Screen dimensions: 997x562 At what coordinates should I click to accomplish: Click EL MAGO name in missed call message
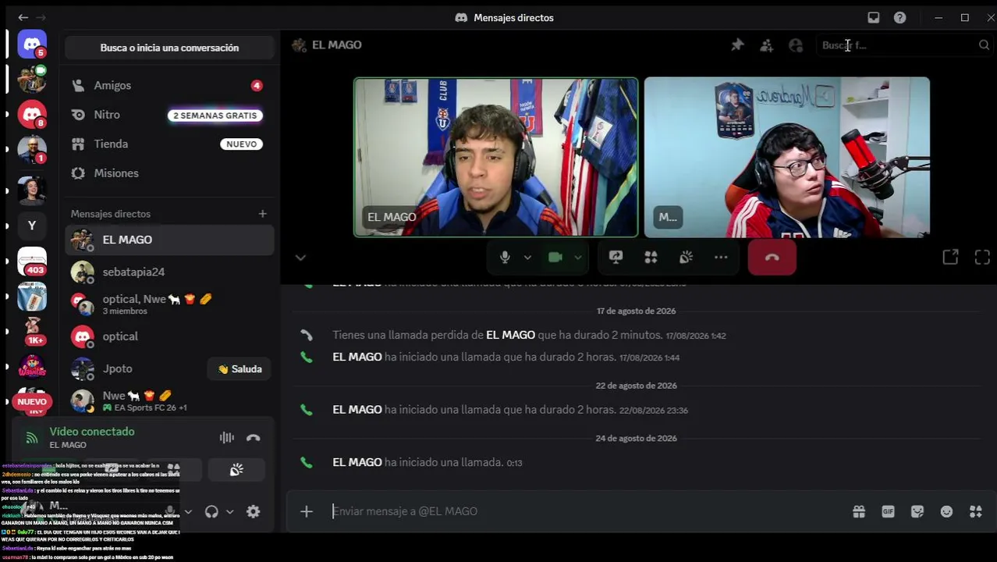click(x=510, y=335)
